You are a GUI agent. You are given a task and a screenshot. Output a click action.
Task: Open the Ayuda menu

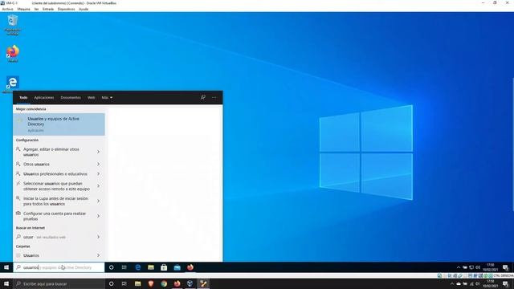coord(84,9)
